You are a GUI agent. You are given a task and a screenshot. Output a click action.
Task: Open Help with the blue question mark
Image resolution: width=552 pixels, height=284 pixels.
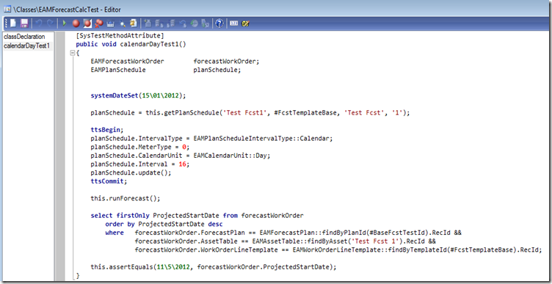219,23
